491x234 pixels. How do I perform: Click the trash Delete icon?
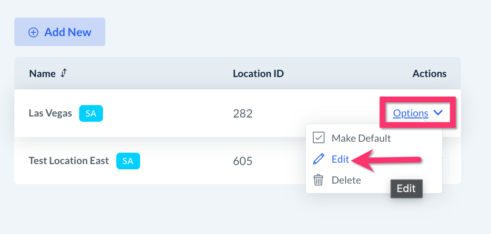click(x=318, y=180)
